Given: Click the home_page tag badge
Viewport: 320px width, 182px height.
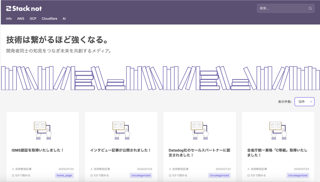Looking at the screenshot, I should [64, 175].
